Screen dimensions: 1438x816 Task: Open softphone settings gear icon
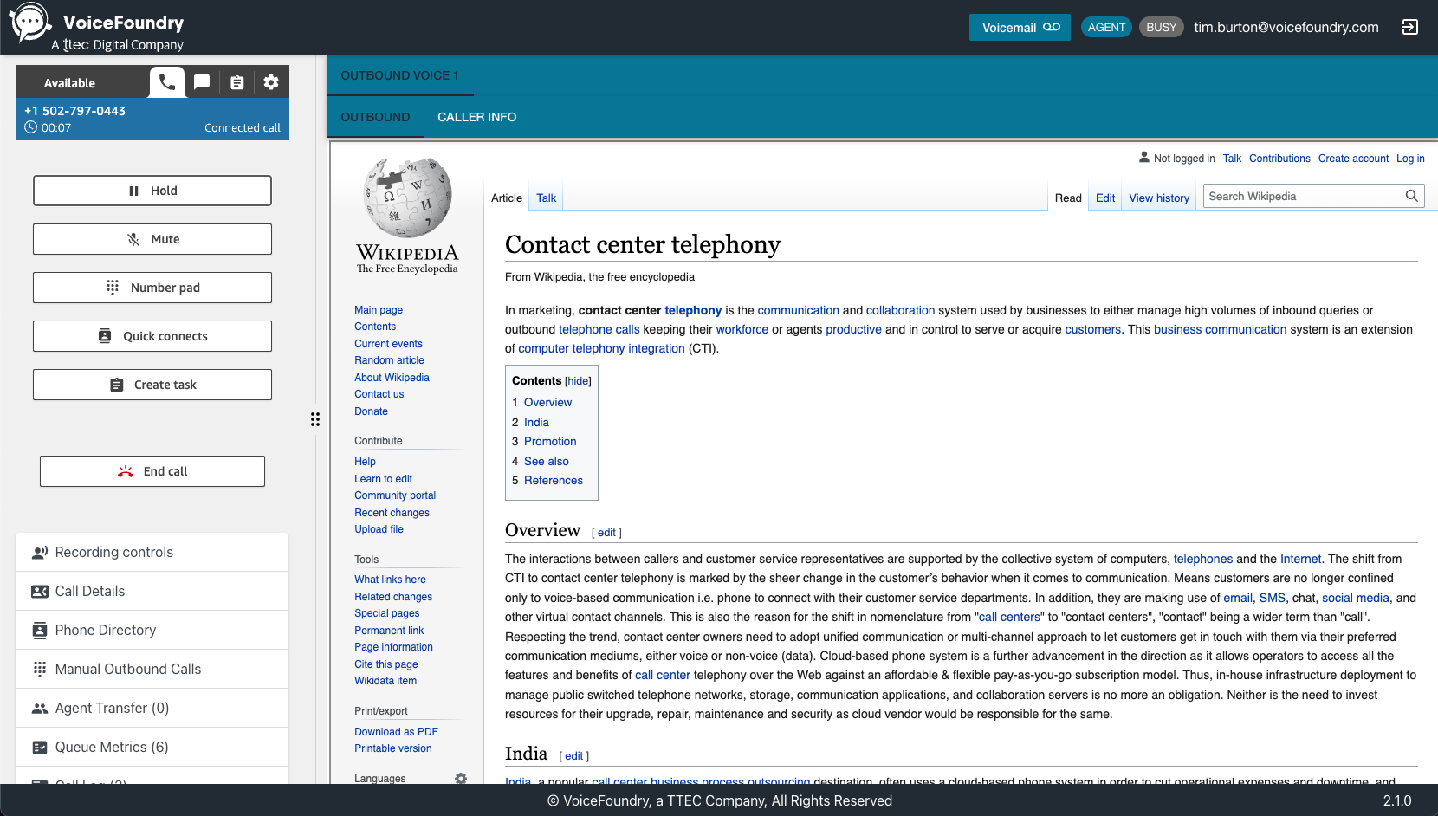click(271, 82)
